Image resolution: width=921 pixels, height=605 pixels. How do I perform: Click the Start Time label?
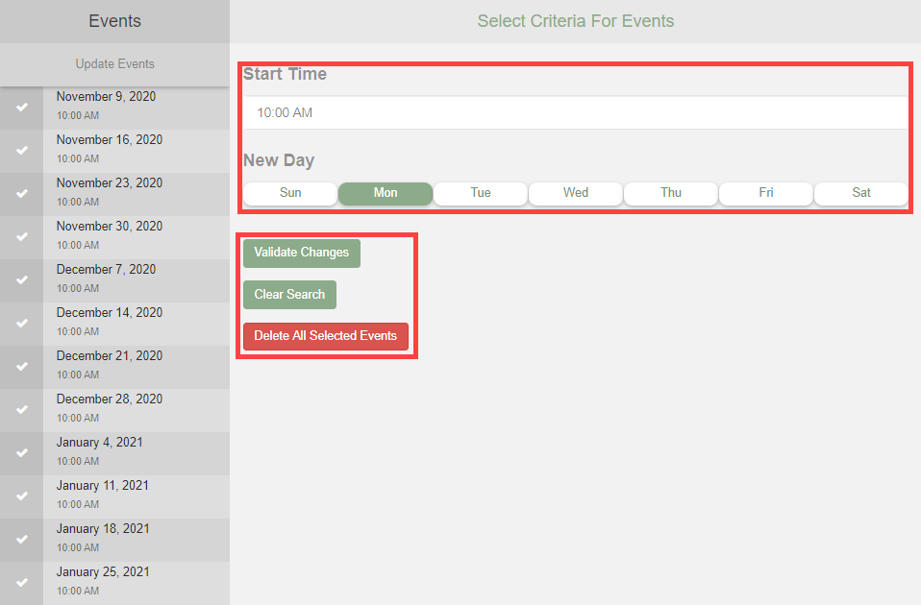click(285, 74)
